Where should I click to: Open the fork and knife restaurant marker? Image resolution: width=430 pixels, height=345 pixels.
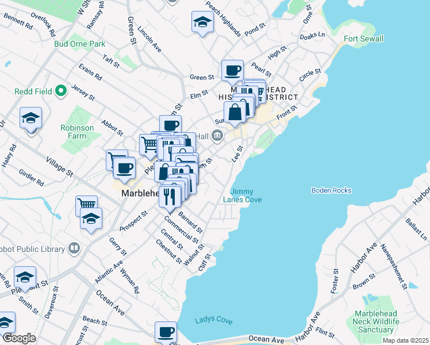click(170, 195)
